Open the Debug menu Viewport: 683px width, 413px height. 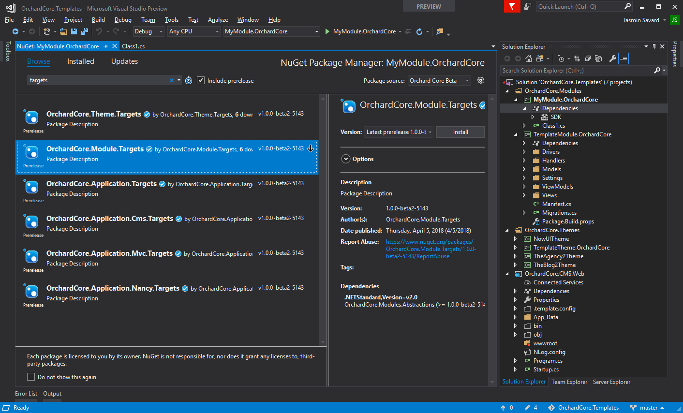click(123, 20)
